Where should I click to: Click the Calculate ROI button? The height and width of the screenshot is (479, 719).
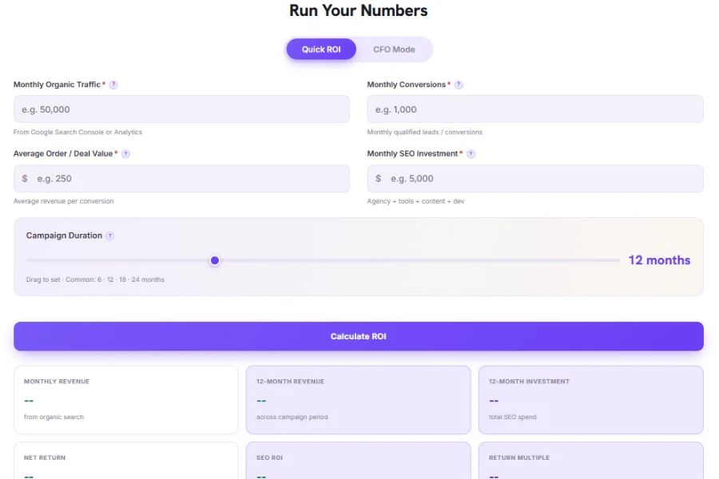click(359, 336)
